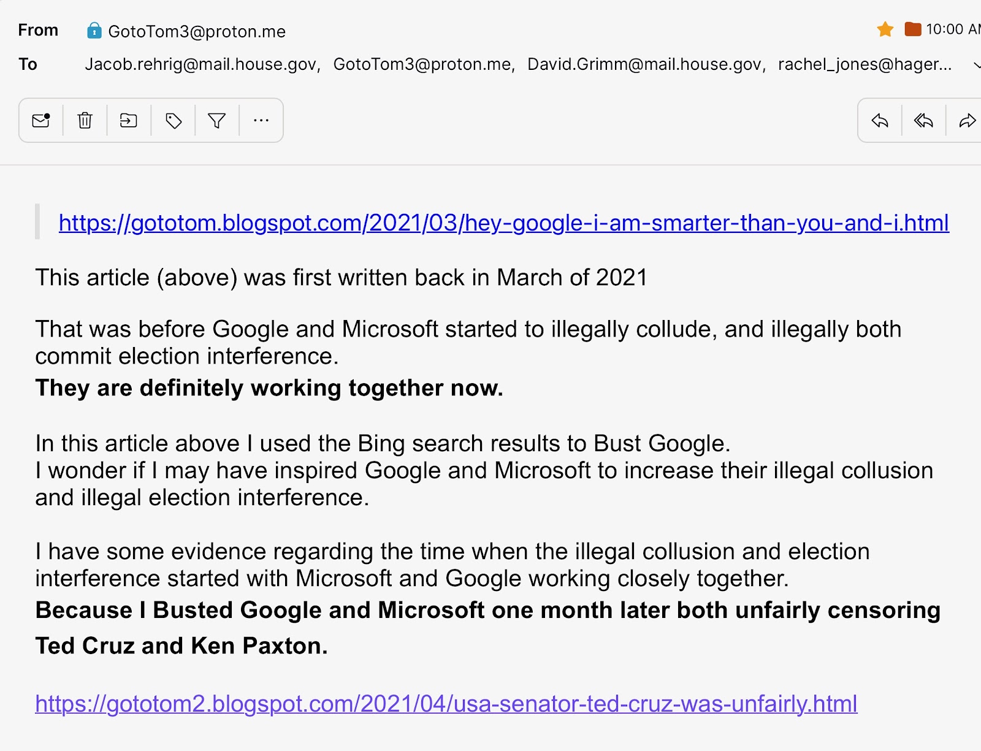Open the label tag menu

[x=174, y=121]
